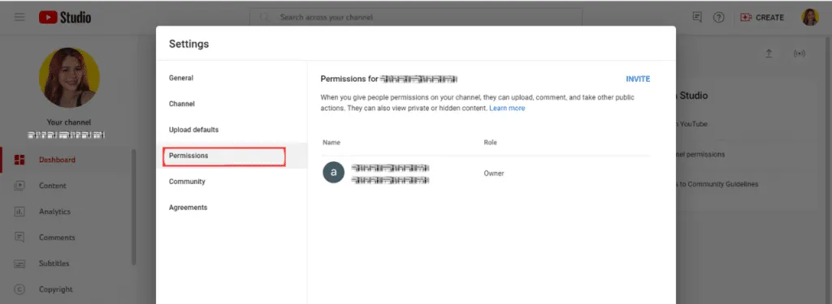Go to Comments in sidebar

57,238
